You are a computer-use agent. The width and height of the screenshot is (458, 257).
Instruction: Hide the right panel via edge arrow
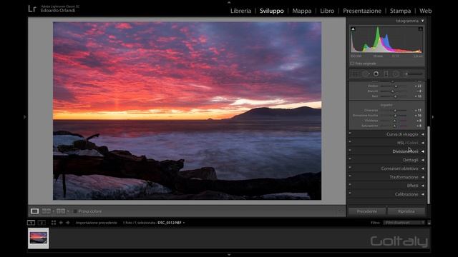432,117
